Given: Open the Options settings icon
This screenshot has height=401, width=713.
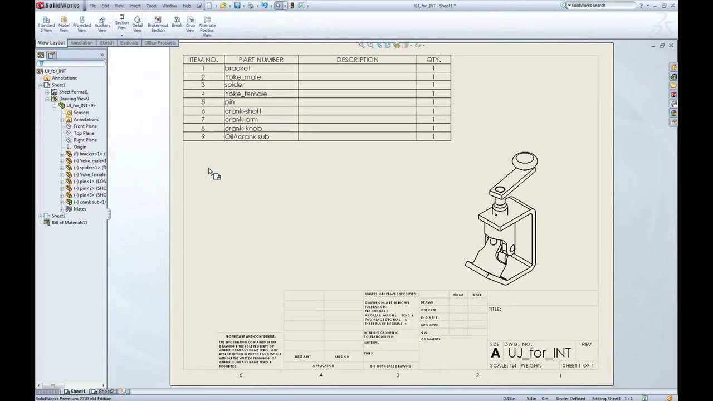Looking at the screenshot, I should pos(301,6).
